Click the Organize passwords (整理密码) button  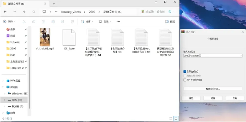tap(213, 89)
